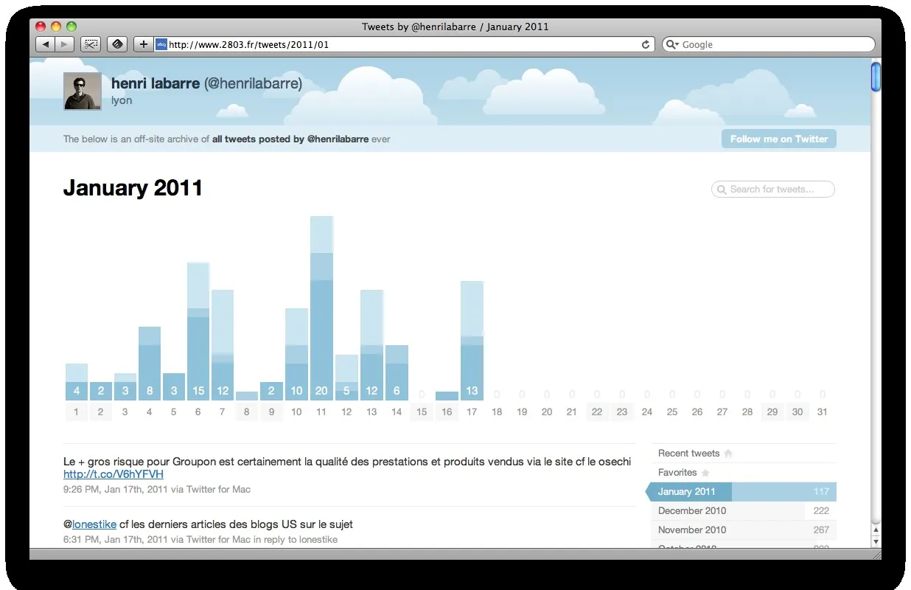The height and width of the screenshot is (590, 911).
Task: Click the 117 count next to January 2011
Action: 821,492
